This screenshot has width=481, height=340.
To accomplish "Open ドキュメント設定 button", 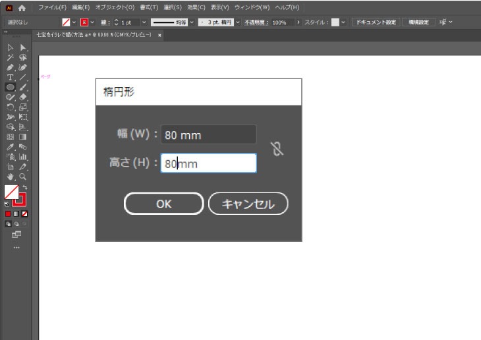I will [x=376, y=22].
